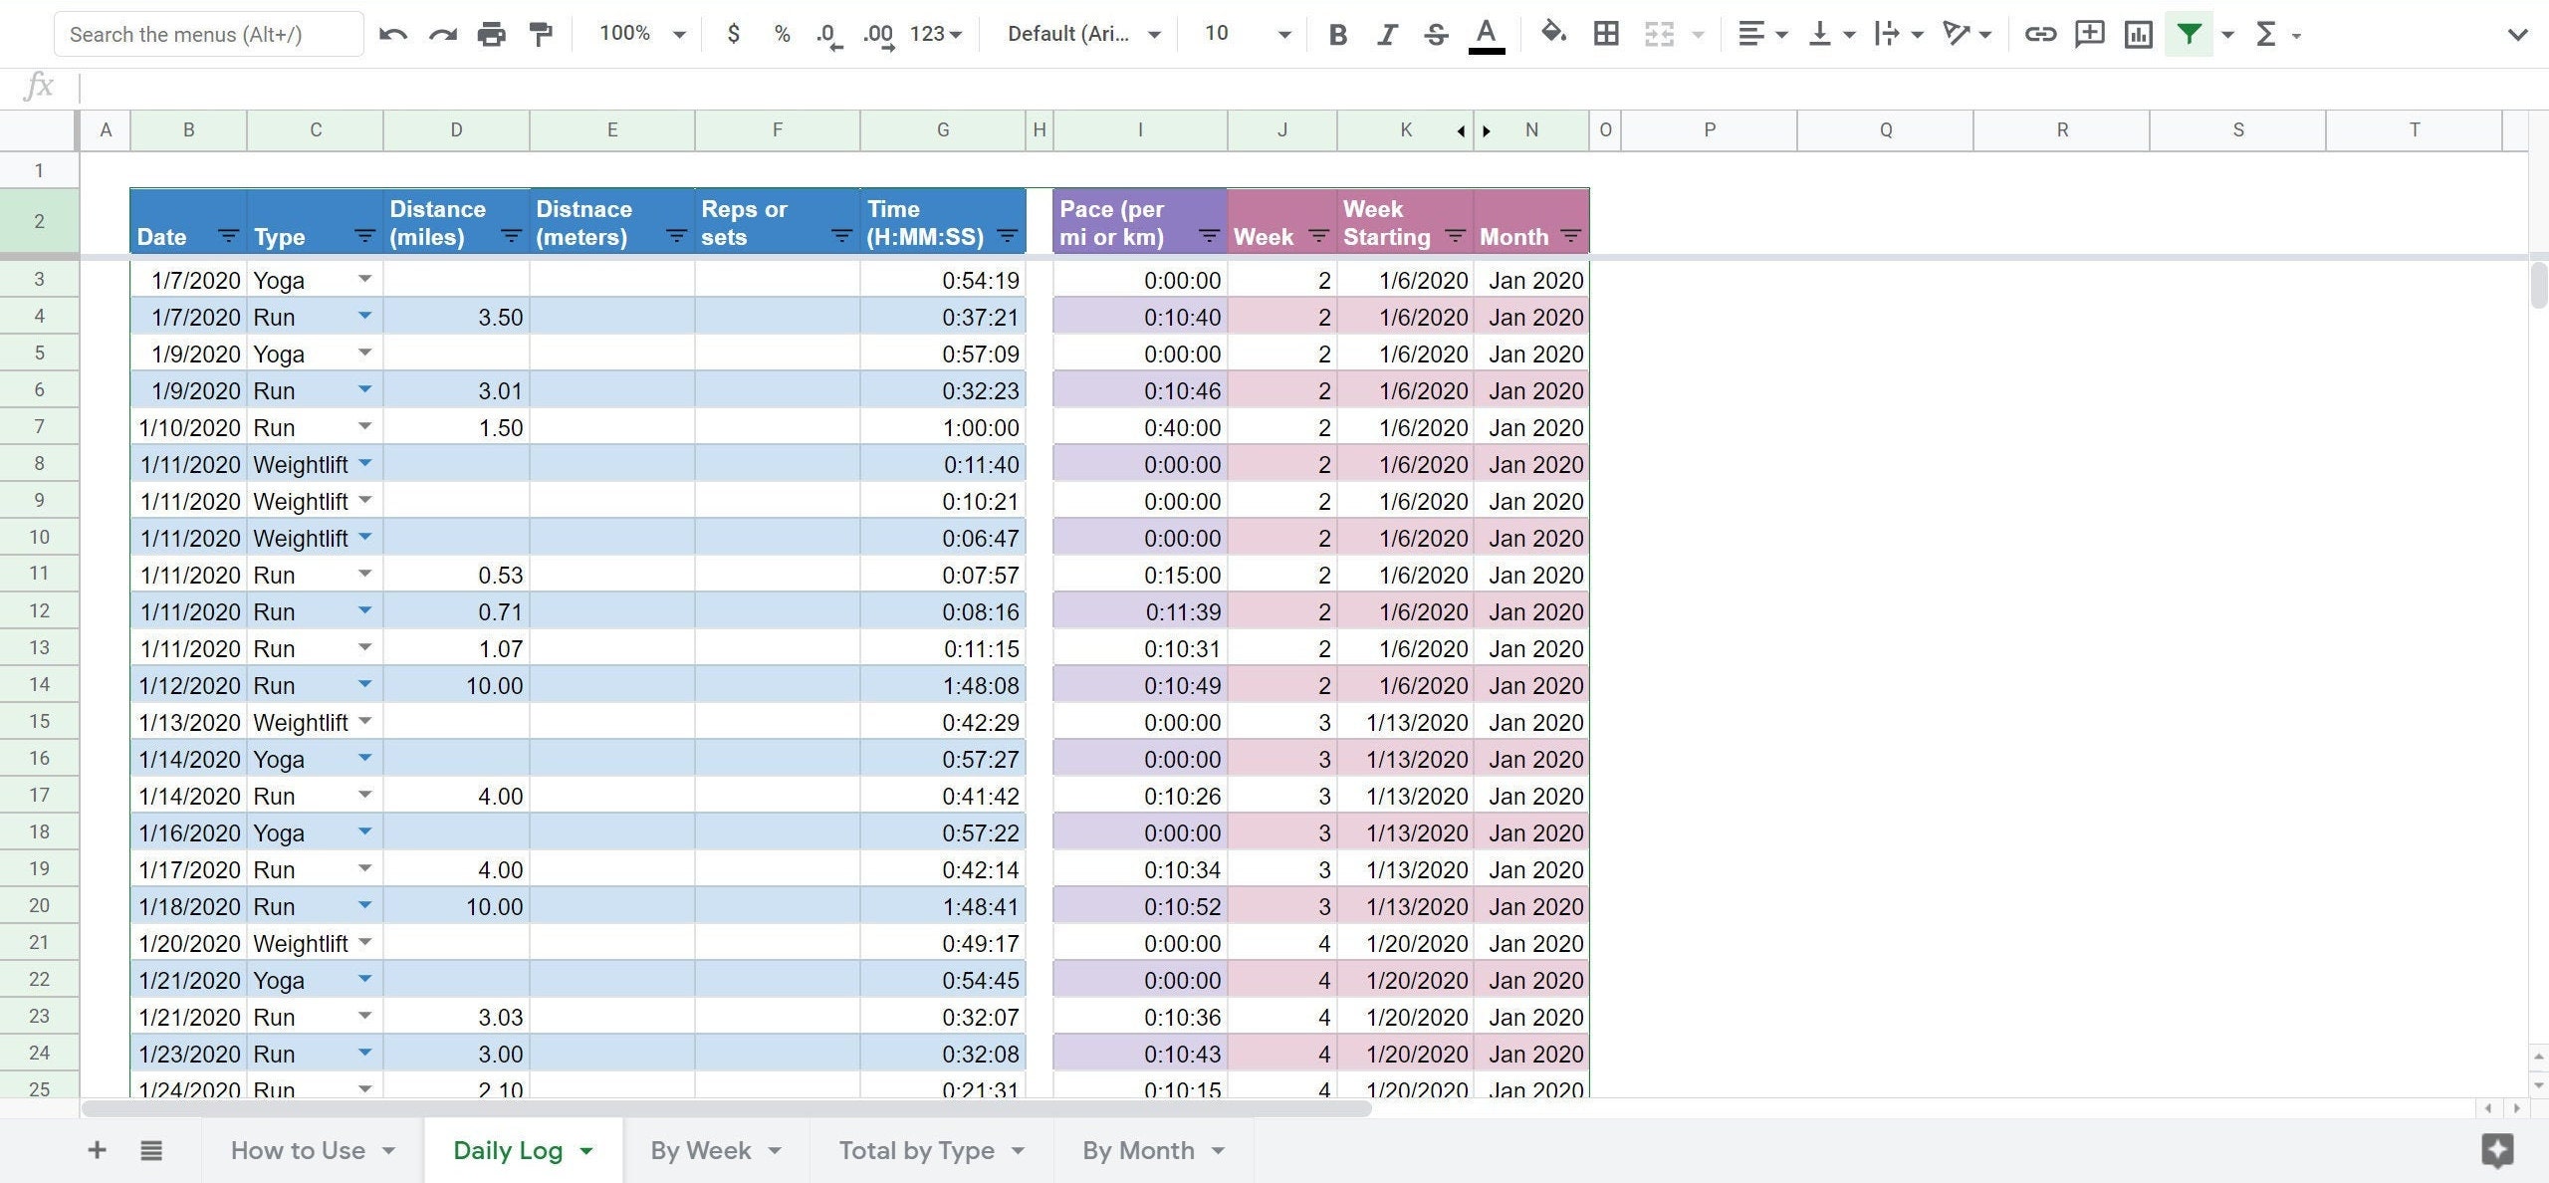Add a new sheet
This screenshot has width=2549, height=1183.
(97, 1150)
